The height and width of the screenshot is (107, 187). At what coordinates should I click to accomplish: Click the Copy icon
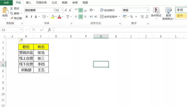tap(12, 13)
